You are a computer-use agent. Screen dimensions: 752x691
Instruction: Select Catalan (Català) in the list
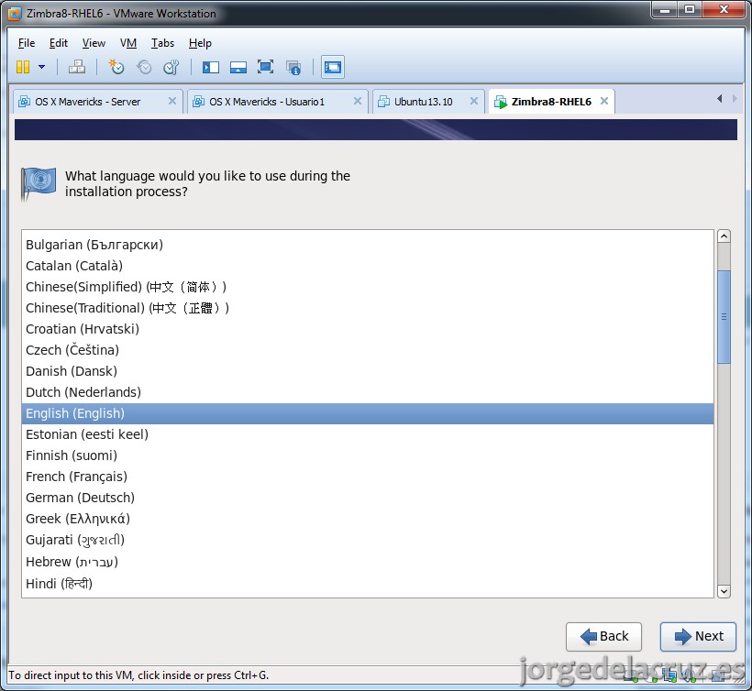tap(368, 266)
